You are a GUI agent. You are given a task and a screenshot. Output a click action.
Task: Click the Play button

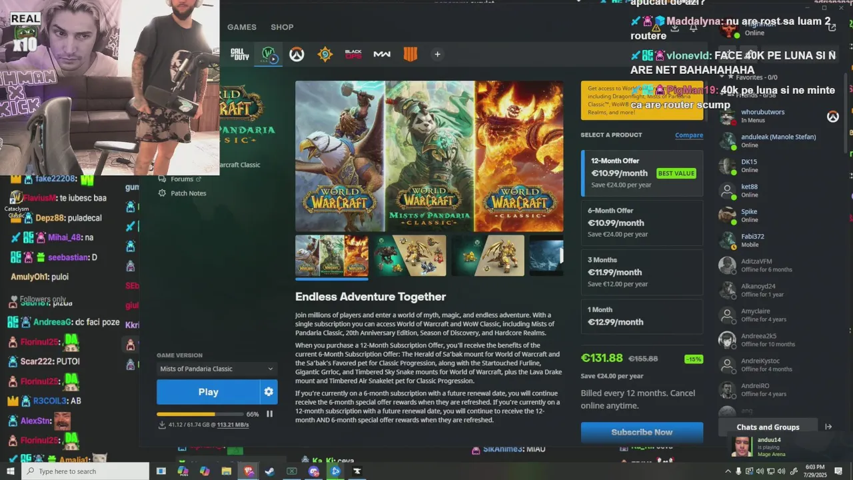(x=208, y=392)
